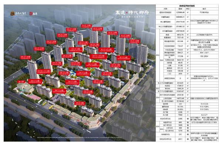
Task: Click the site area value 125966.69
Action: coord(180,13)
